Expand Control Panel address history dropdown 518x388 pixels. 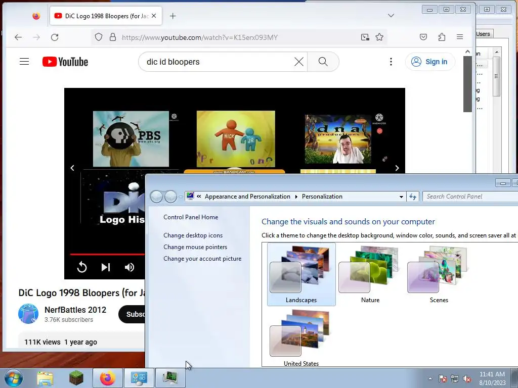coord(401,197)
